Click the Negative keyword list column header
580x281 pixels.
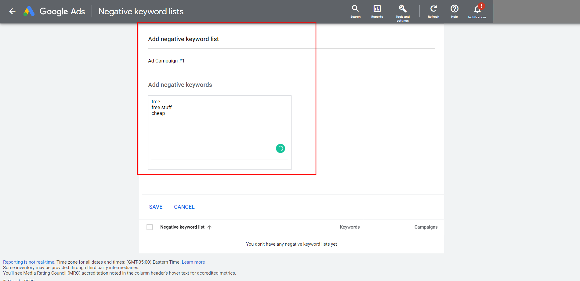point(182,227)
